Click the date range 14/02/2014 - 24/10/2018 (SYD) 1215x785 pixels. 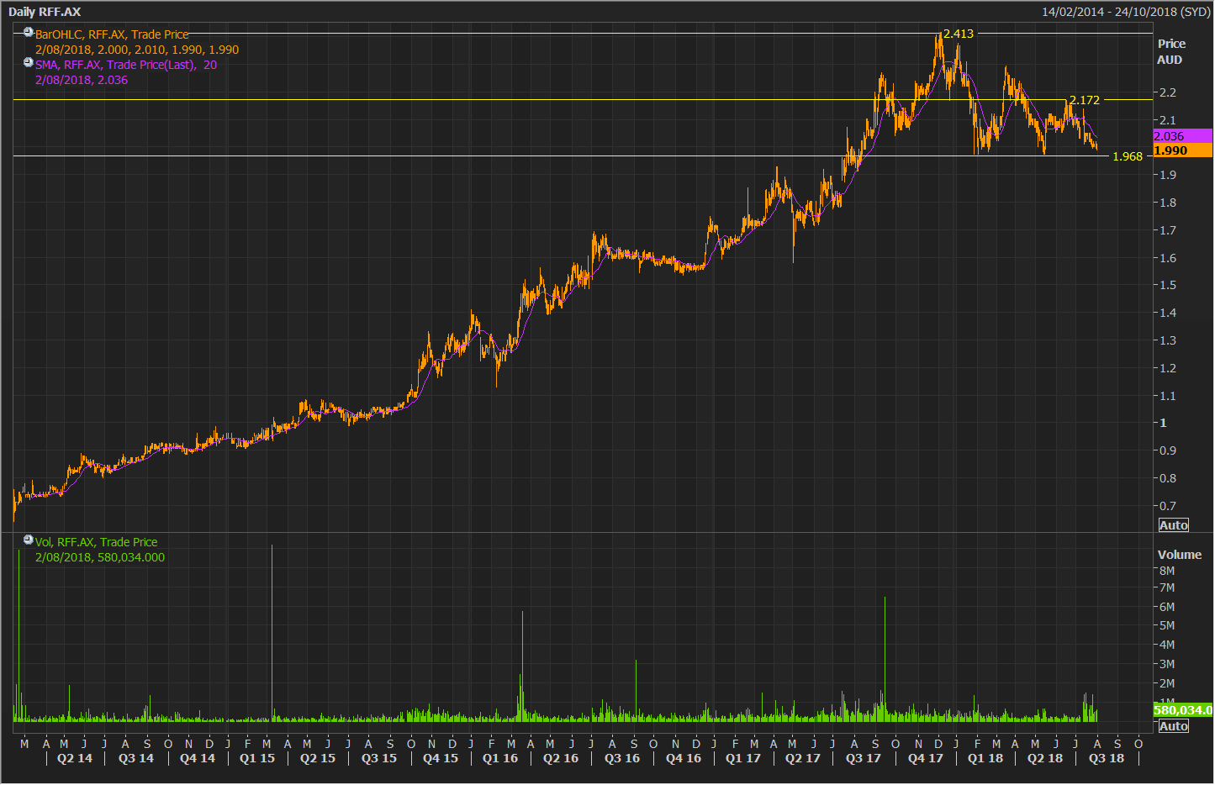1126,12
